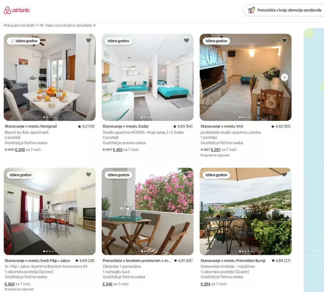Save the Vrsi apartment to wishlist

284,40
